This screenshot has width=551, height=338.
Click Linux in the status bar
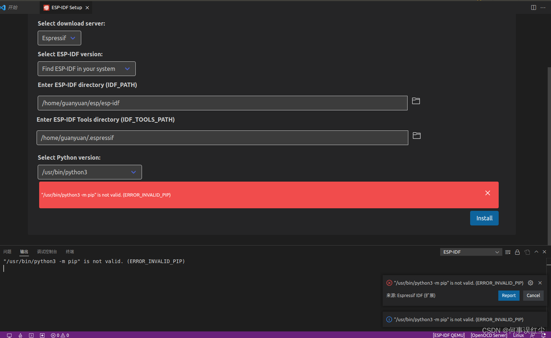point(518,335)
